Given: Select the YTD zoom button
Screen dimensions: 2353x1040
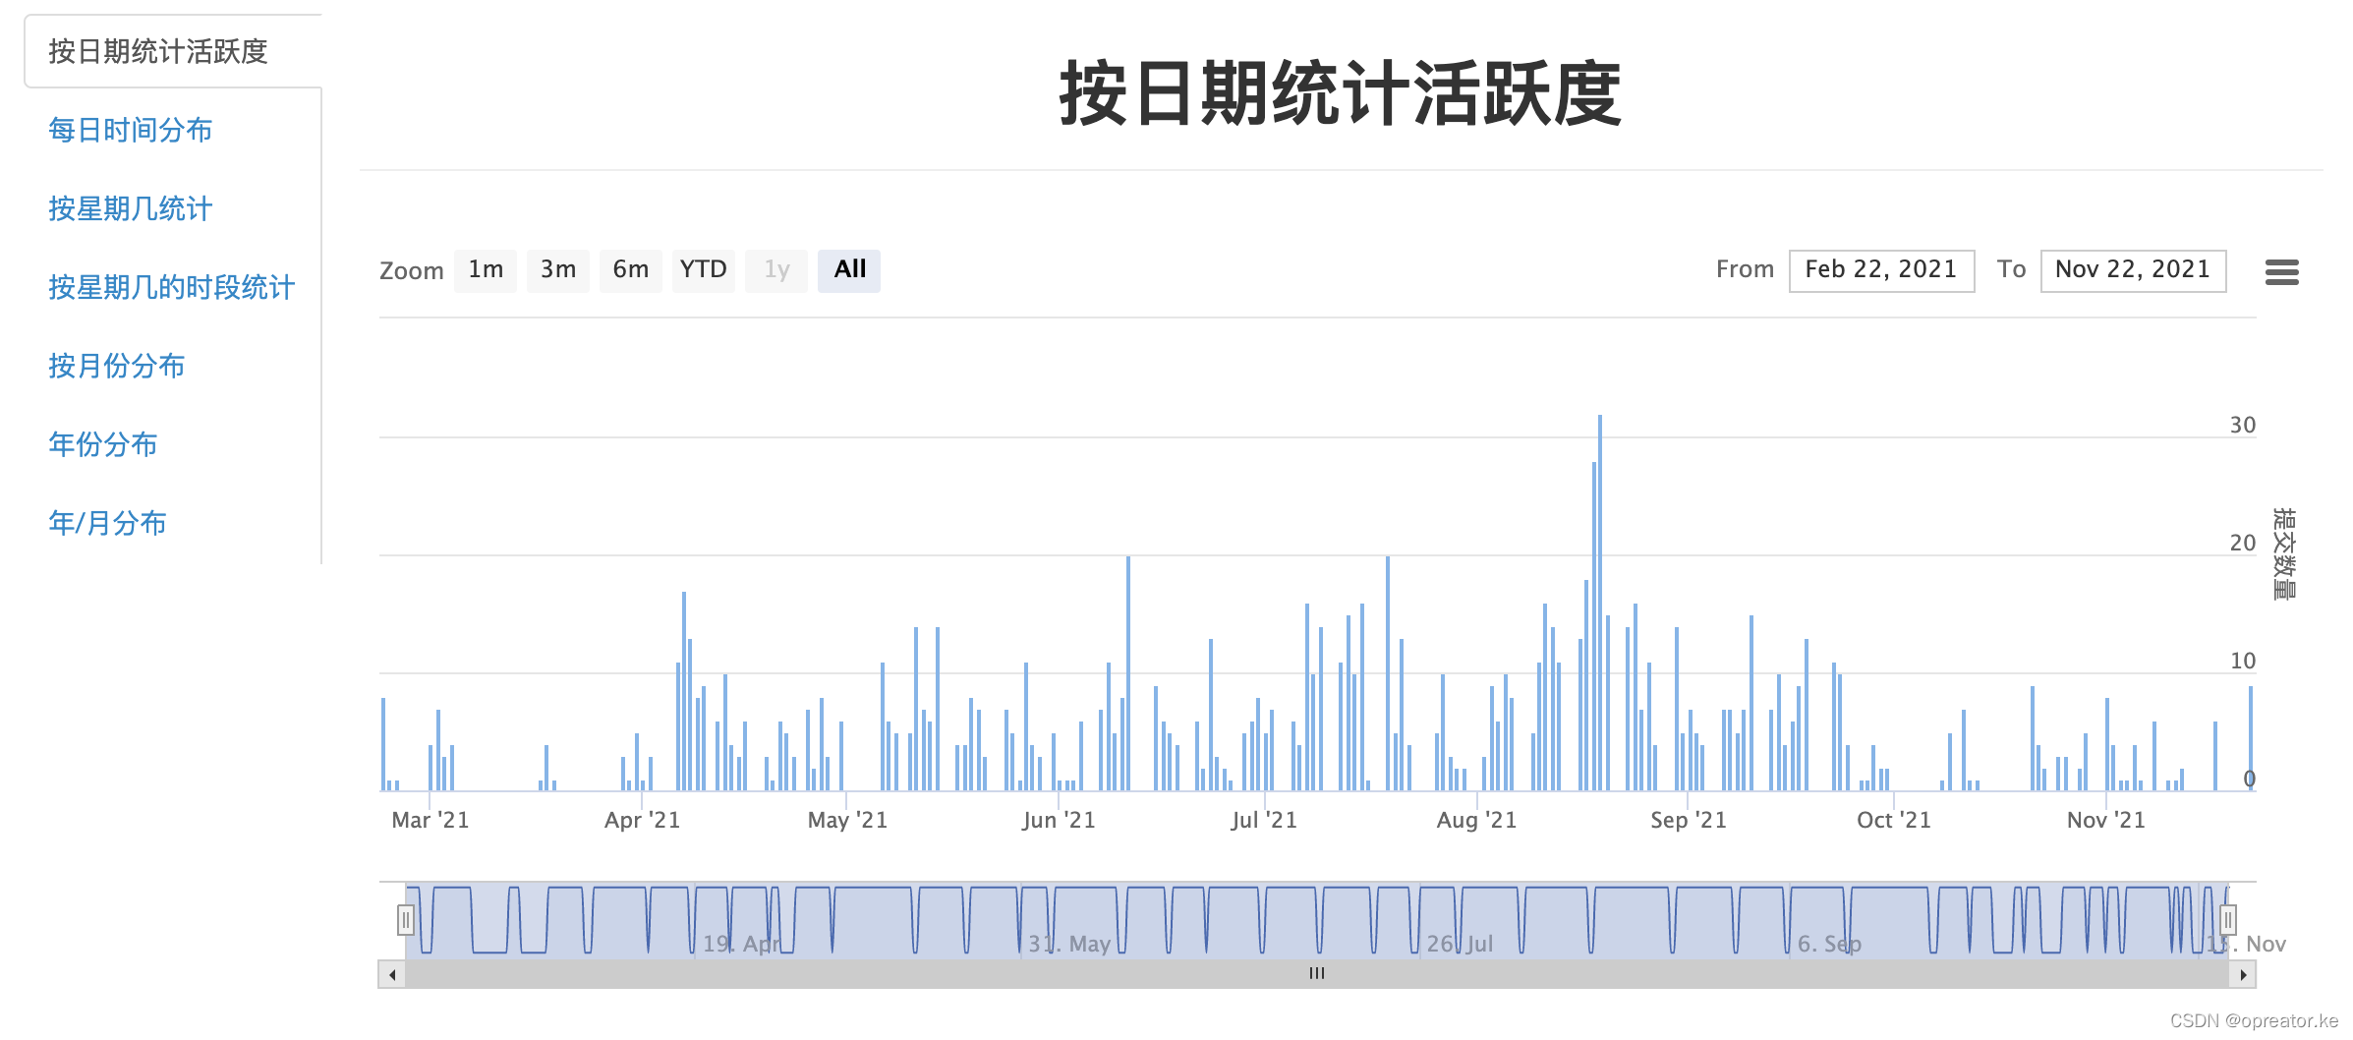Looking at the screenshot, I should [704, 270].
